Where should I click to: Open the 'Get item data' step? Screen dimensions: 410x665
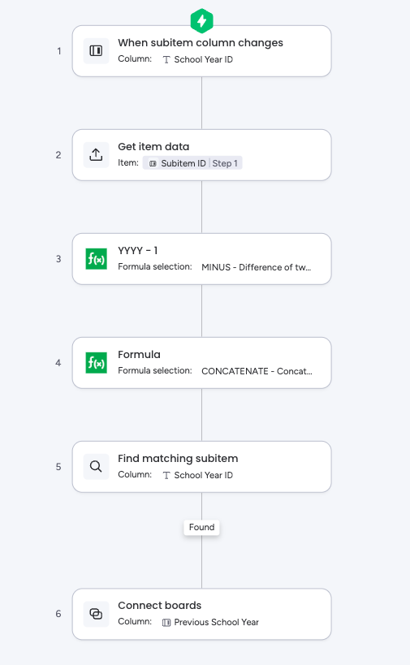click(x=202, y=155)
